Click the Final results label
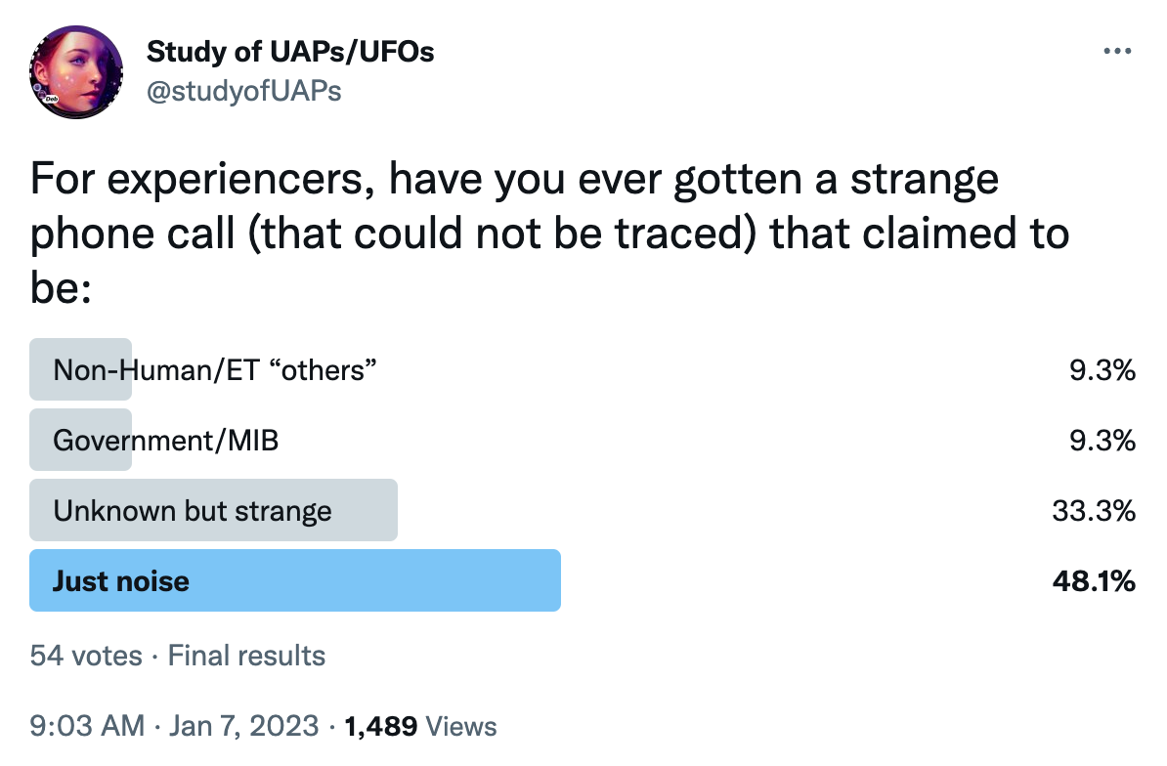Screen dimensions: 1167x766 [246, 655]
